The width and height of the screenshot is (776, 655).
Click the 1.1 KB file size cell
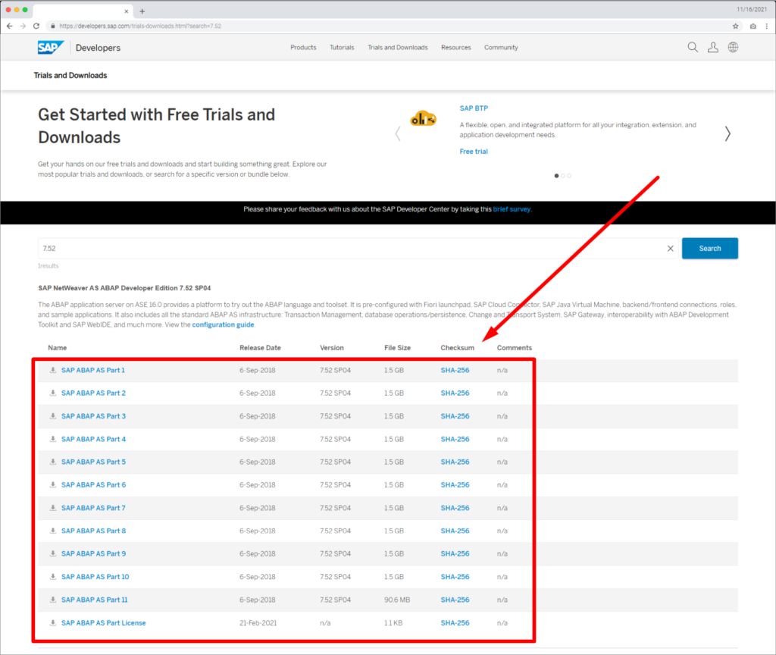pos(393,623)
